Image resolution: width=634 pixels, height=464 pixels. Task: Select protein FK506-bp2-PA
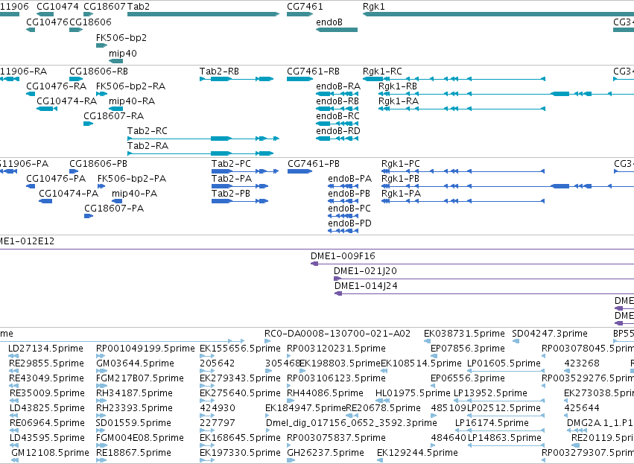point(101,186)
